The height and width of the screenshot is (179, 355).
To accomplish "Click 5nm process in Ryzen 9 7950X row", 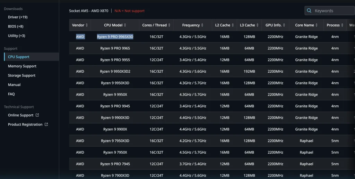I will coord(335,152).
